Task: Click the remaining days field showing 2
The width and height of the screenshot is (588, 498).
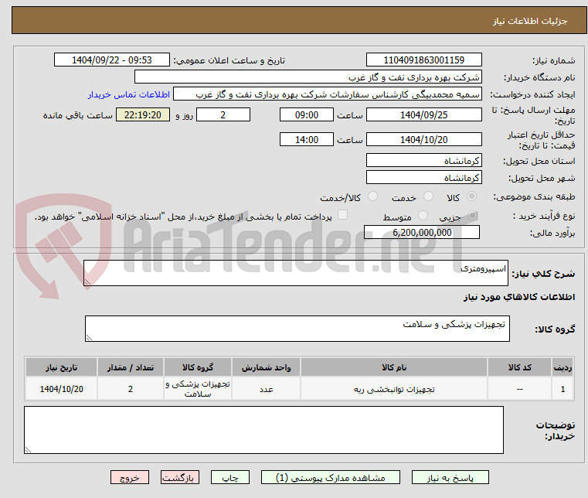Action: [223, 114]
